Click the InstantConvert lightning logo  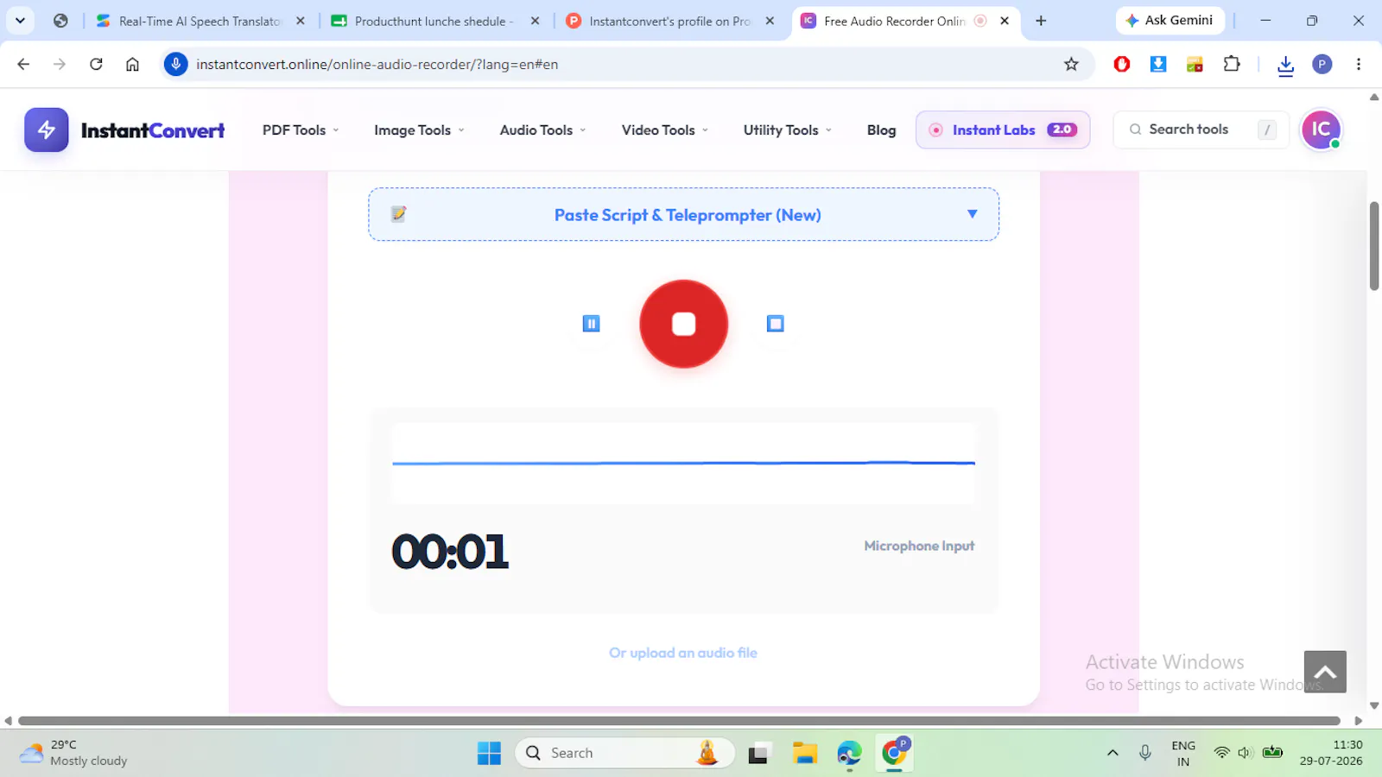click(47, 129)
